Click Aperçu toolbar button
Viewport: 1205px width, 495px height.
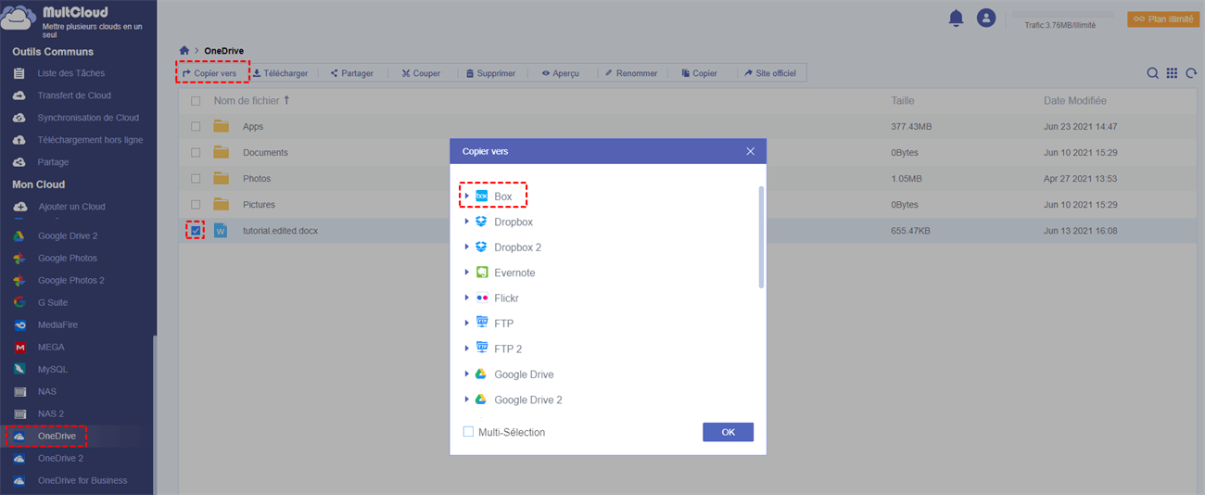[x=561, y=73]
